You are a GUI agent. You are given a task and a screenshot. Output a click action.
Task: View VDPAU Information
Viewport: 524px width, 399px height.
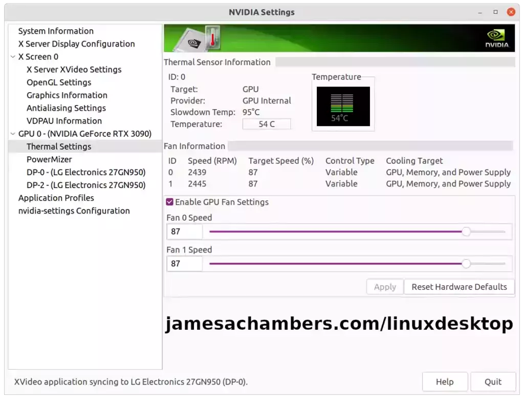click(64, 121)
